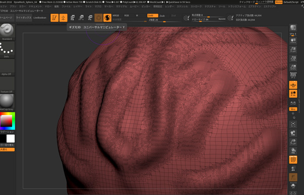Activate the Scale transform icon
This screenshot has width=304, height=195.
[81, 18]
